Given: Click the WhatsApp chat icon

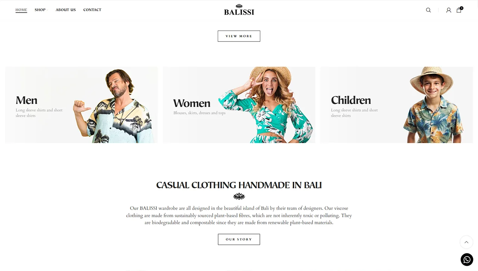Looking at the screenshot, I should tap(467, 259).
